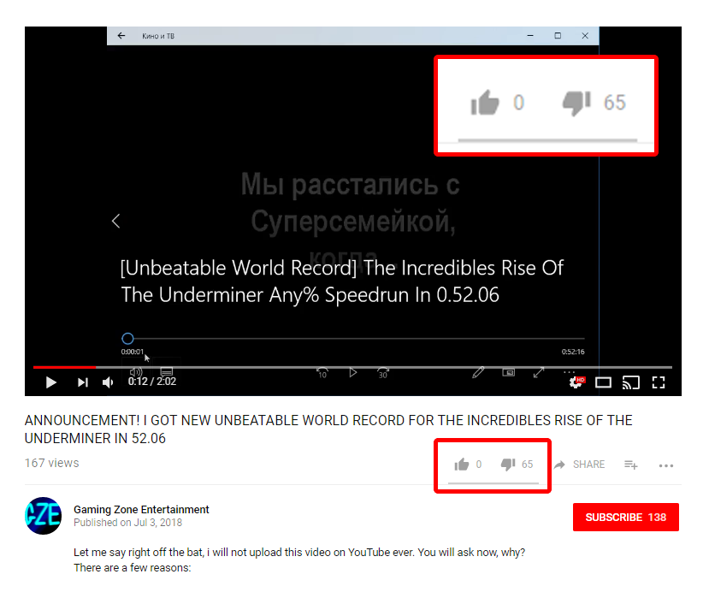Click the 0:12 / 2:02 time display
709x592 pixels.
coord(152,382)
